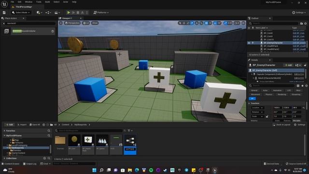Click the Unreal Engine logo icon

[x=4, y=4]
